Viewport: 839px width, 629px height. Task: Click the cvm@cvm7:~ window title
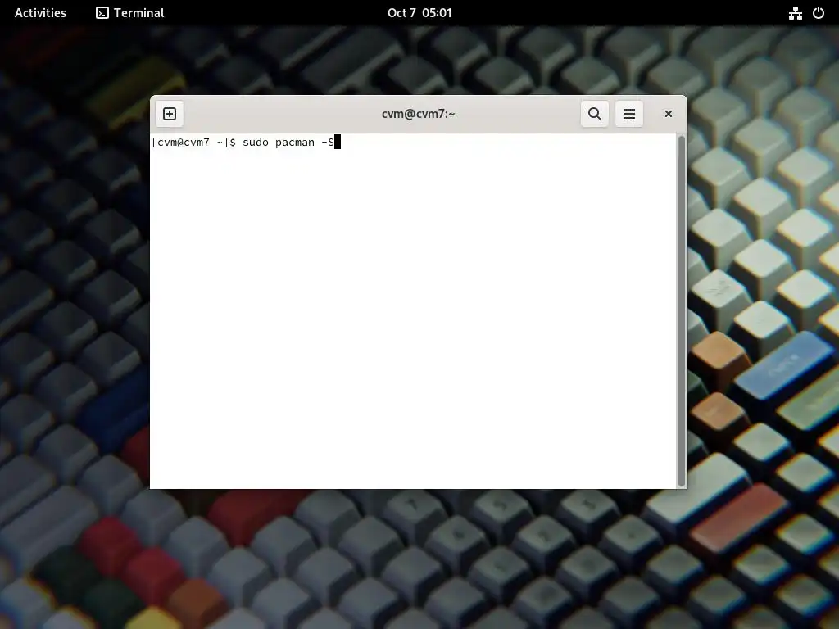coord(419,114)
